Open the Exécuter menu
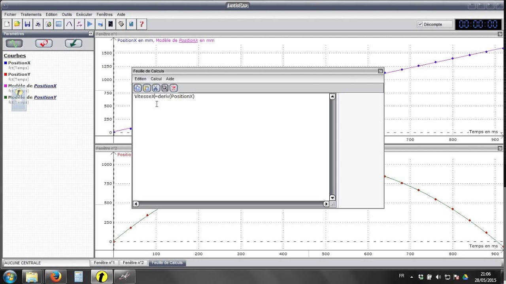 coord(84,15)
